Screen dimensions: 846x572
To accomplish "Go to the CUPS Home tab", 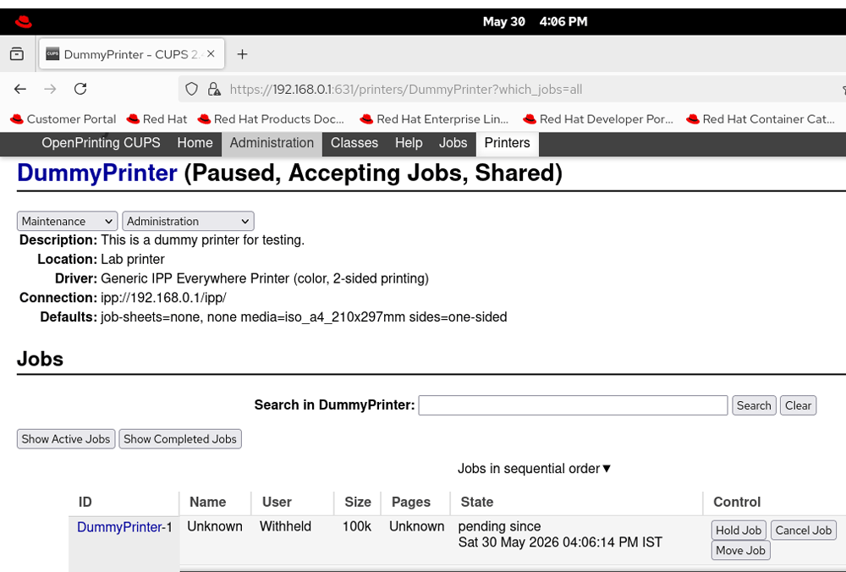I will coord(195,143).
